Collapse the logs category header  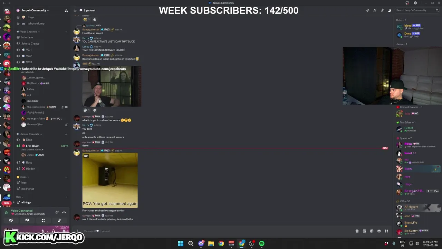click(x=20, y=197)
